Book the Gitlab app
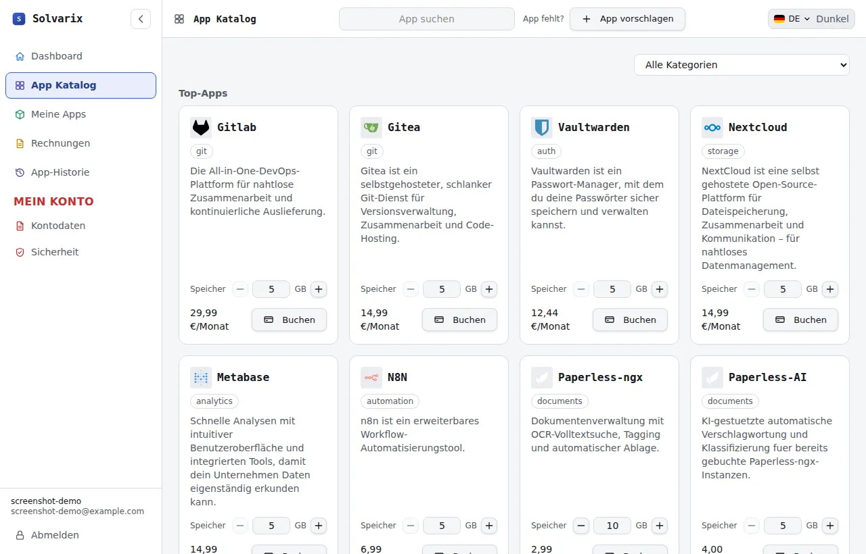 [x=289, y=320]
